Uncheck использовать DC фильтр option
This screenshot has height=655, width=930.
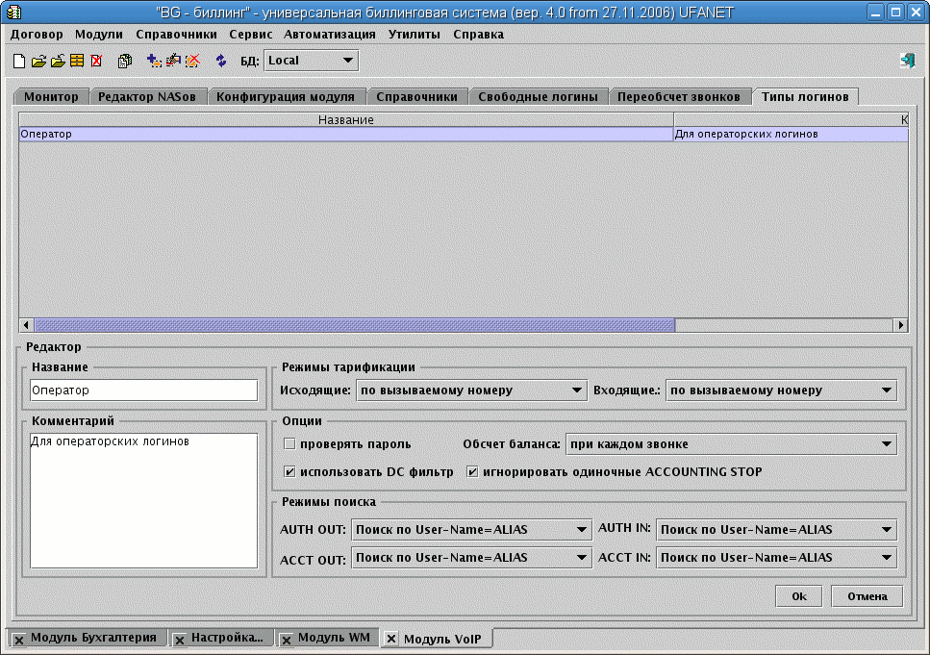[290, 472]
